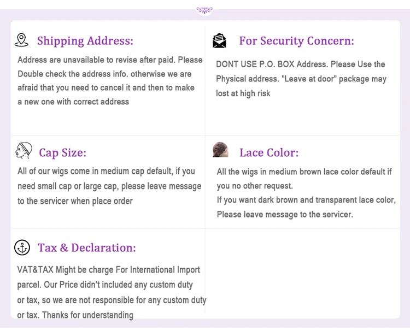Select the Shipping Address heading
This screenshot has width=410, height=336.
coord(85,41)
